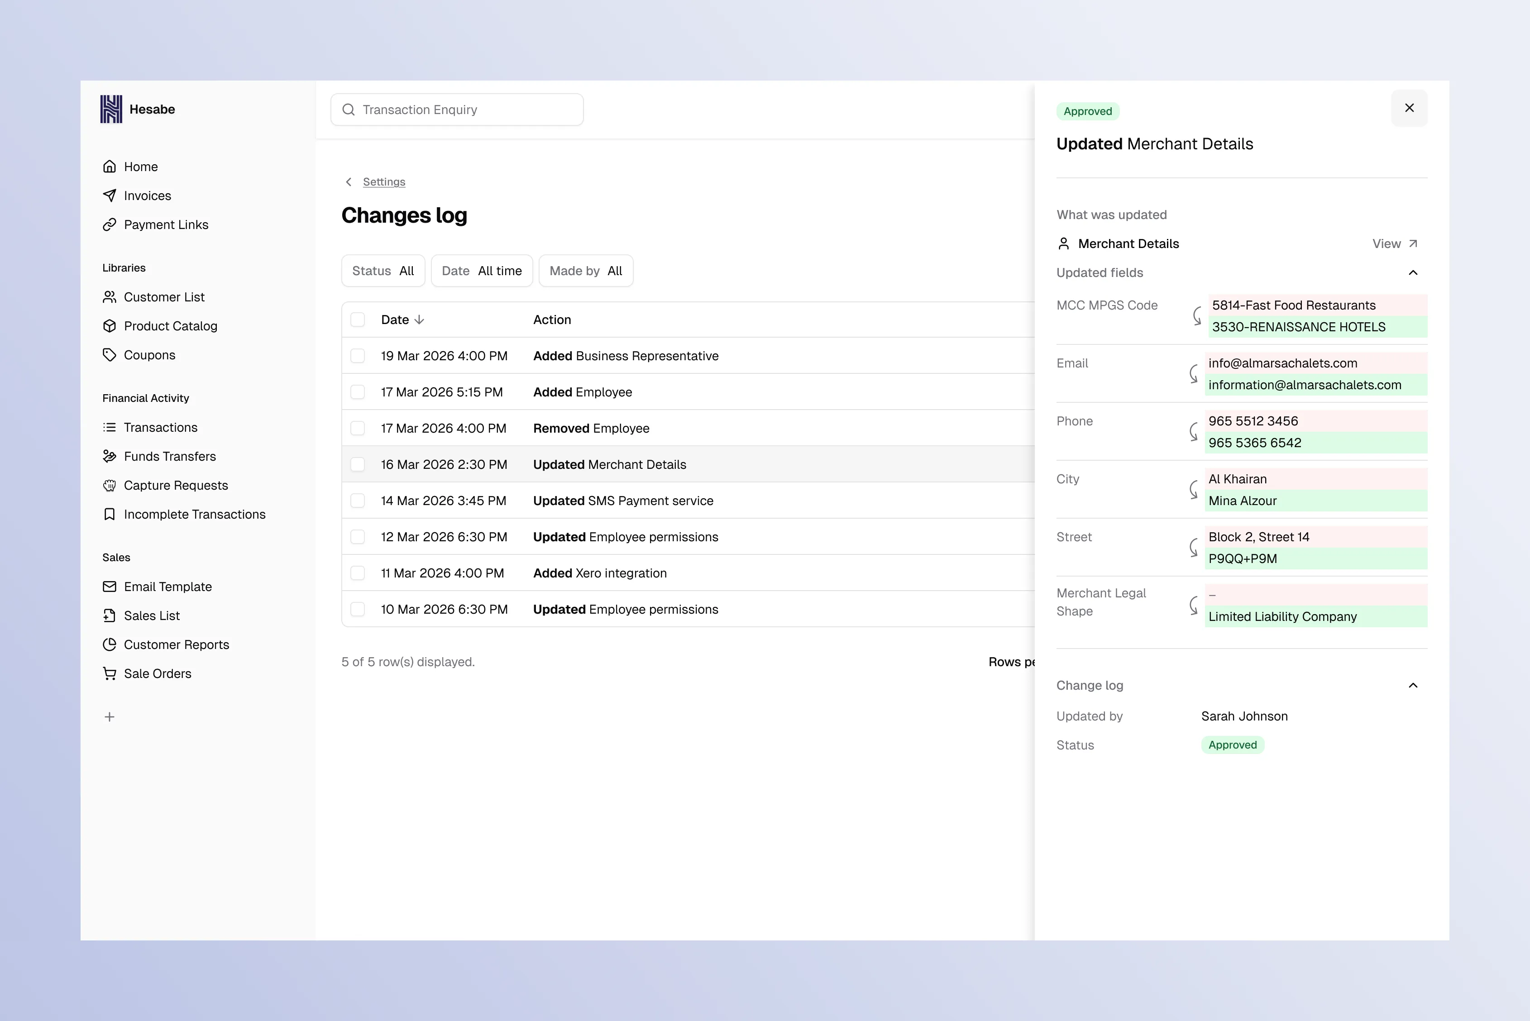Click the Action column header

(x=552, y=320)
